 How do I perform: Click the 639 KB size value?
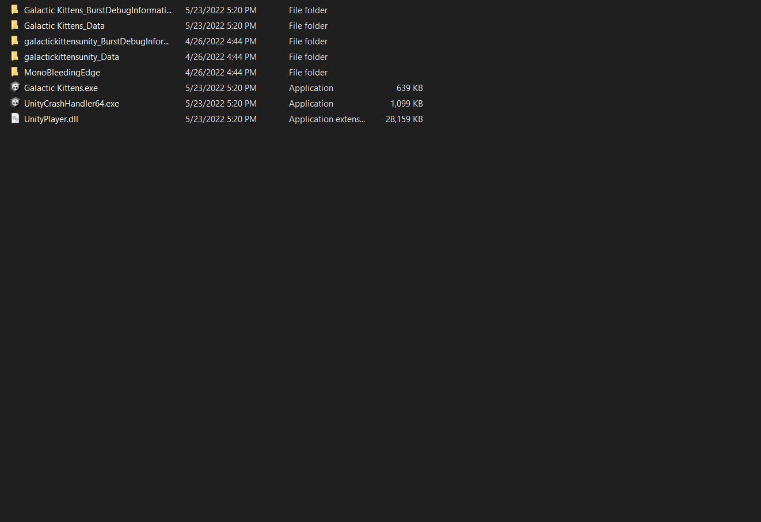tap(410, 88)
